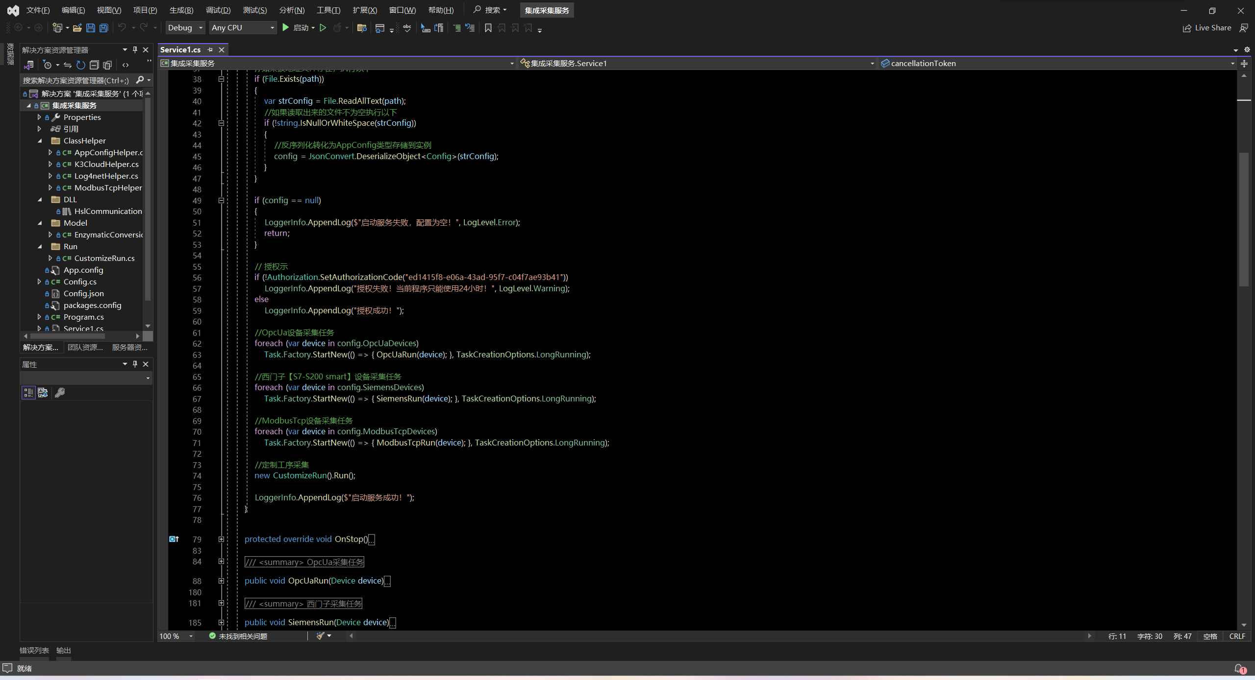Image resolution: width=1255 pixels, height=680 pixels.
Task: Click the Solution Explorer search field
Action: (x=78, y=80)
